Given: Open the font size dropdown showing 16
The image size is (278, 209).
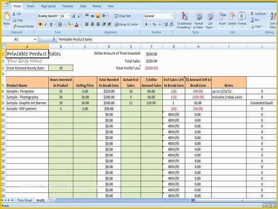Looking at the screenshot, I should point(69,16).
